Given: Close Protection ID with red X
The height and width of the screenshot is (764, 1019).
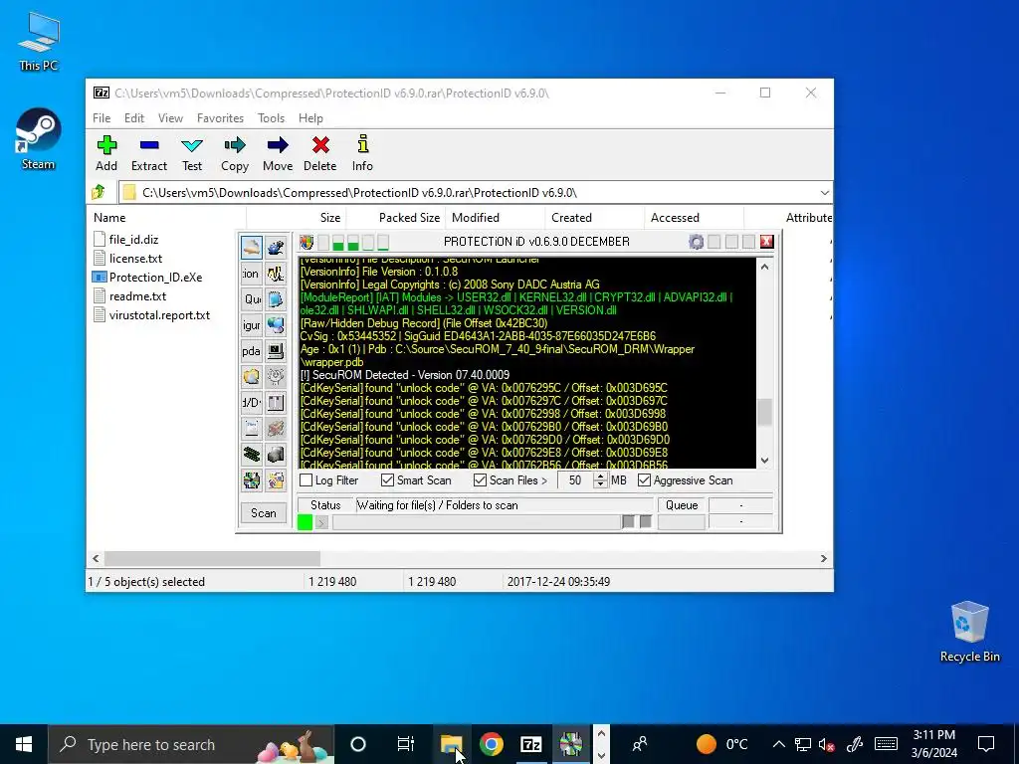Looking at the screenshot, I should 767,242.
